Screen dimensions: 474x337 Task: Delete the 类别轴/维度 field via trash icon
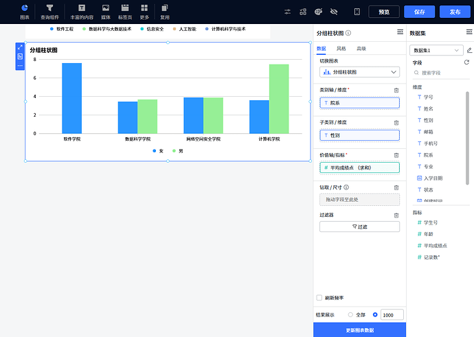396,90
